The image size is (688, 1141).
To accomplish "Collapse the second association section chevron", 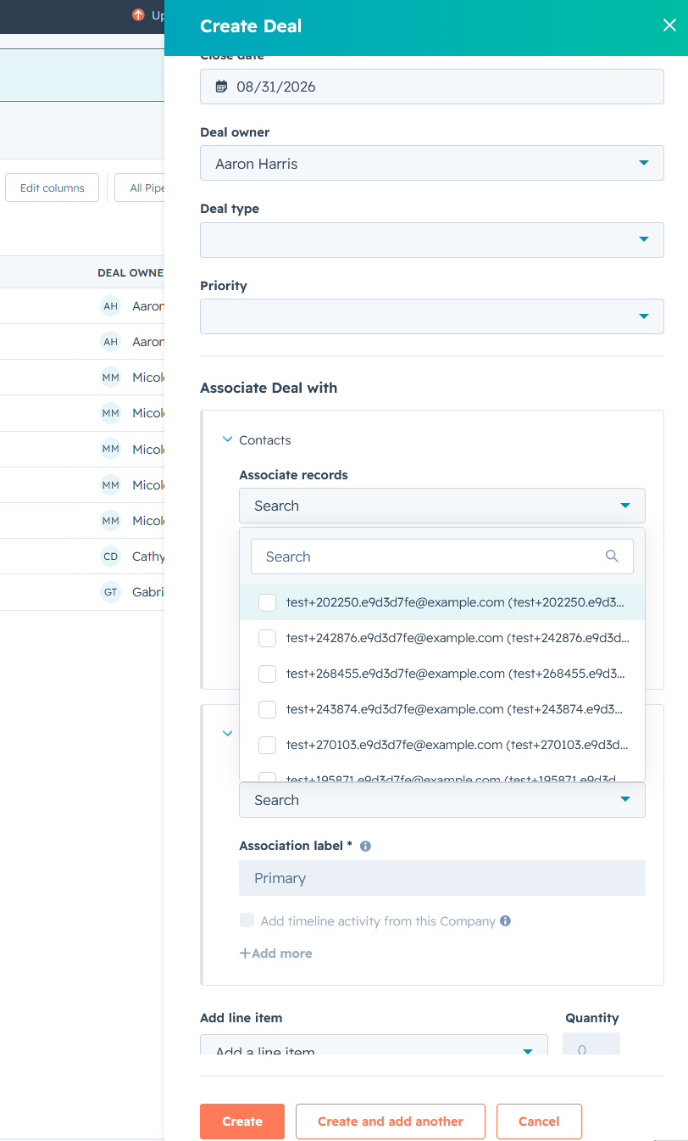I will tap(227, 733).
